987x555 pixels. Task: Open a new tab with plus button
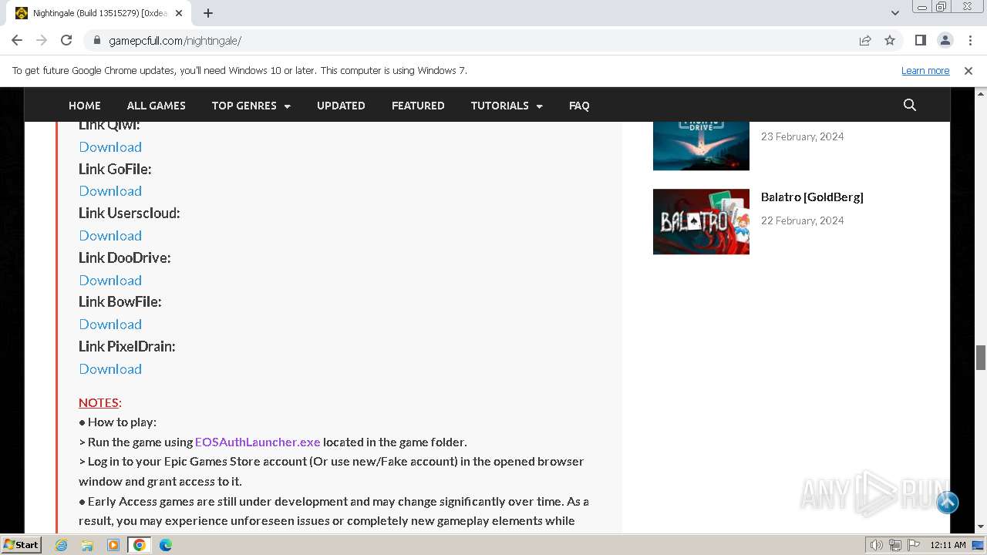click(x=208, y=13)
